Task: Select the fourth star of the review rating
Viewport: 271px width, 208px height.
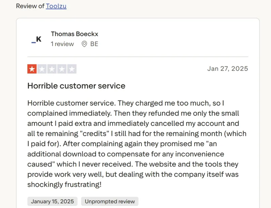Action: click(62, 68)
